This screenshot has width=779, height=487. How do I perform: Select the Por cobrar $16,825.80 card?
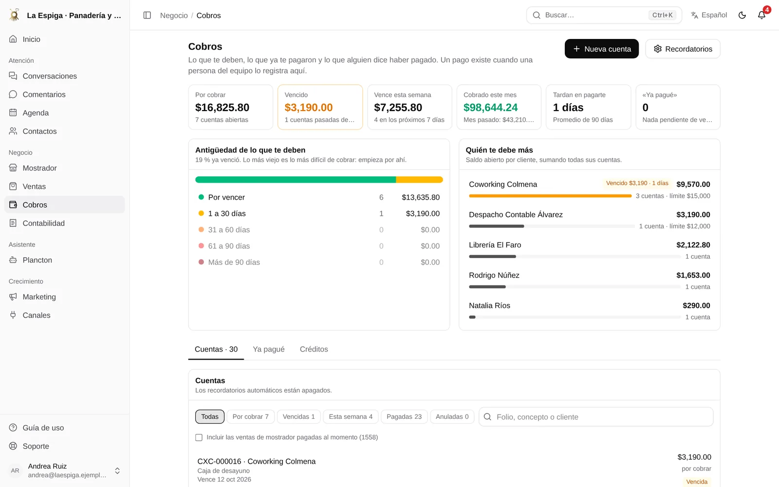(231, 107)
